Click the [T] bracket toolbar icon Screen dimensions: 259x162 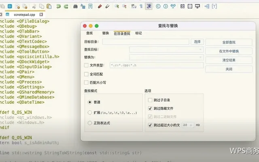click(214, 6)
